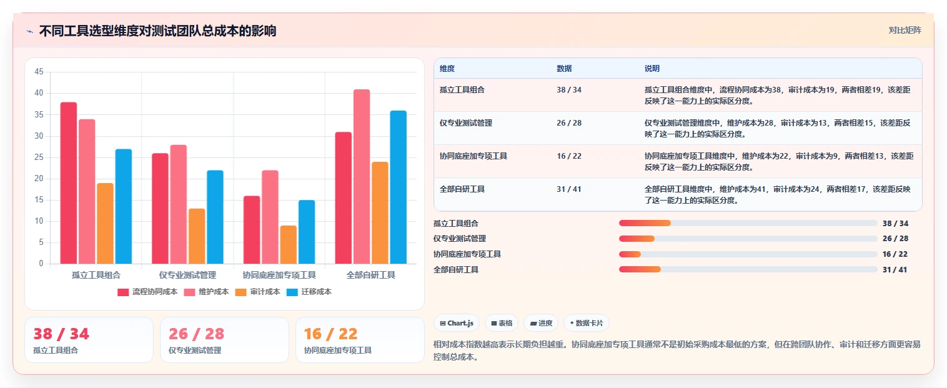
Task: Toggle 迁移成本 blue legend swatch
Action: (x=292, y=292)
